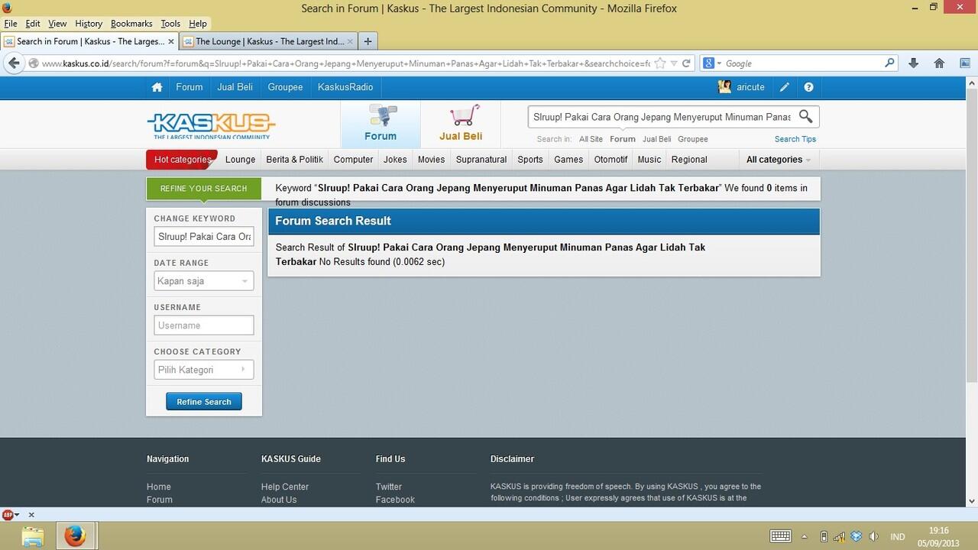Click the pencil edit icon beside aricute
The image size is (978, 550).
[784, 87]
